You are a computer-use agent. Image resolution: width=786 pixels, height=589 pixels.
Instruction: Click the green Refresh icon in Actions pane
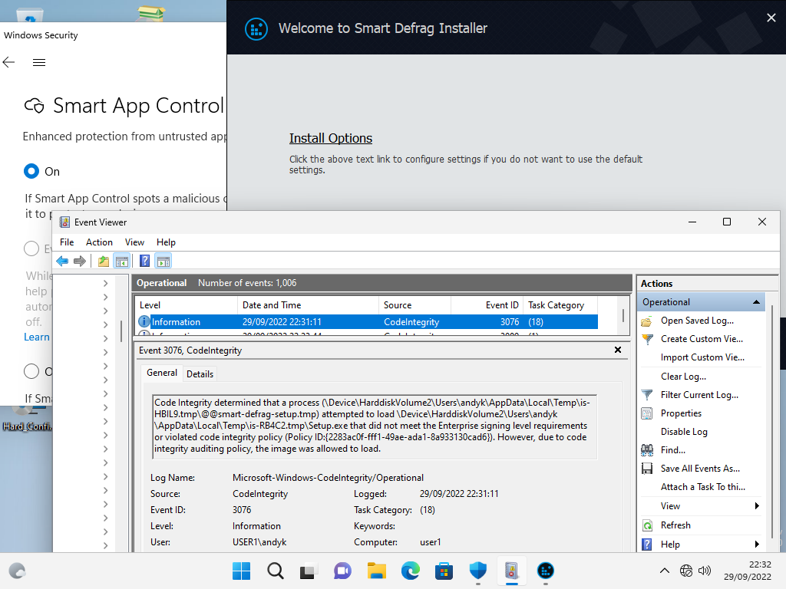(x=647, y=525)
